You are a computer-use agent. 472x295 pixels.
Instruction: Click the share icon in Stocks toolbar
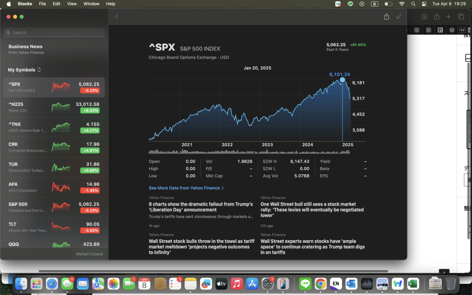[386, 17]
